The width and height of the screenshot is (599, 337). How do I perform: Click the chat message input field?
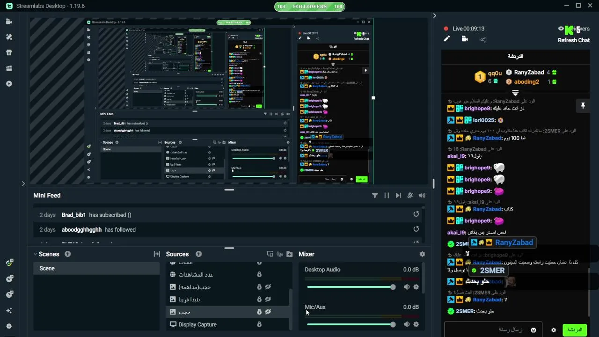coord(493,330)
